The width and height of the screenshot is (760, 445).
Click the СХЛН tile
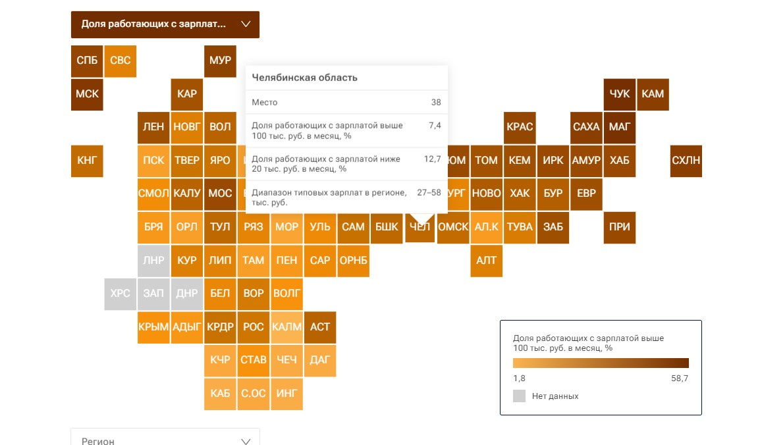point(686,161)
